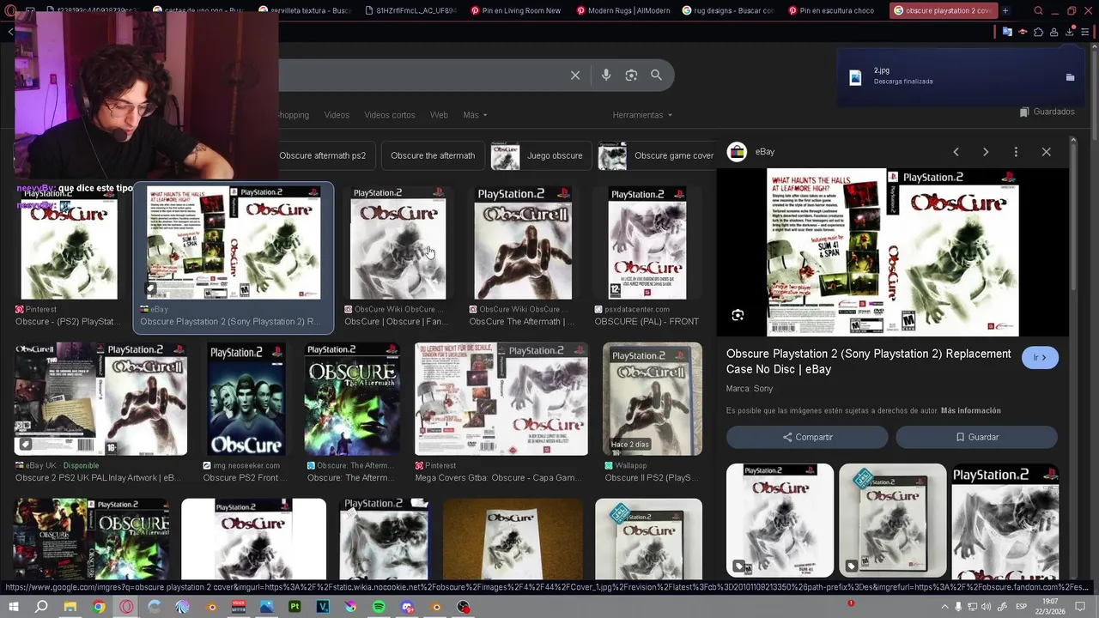Click the ESP input language indicator
The image size is (1099, 618).
tap(1022, 607)
